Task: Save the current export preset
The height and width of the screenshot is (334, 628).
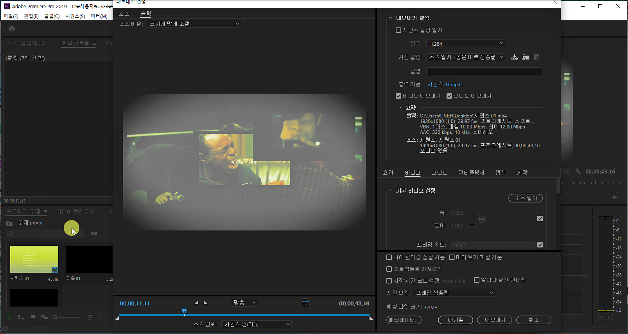Action: [x=515, y=57]
